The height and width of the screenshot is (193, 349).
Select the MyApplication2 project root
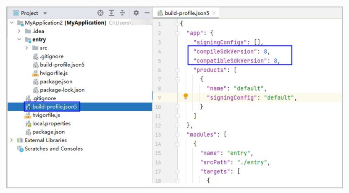pyautogui.click(x=65, y=23)
